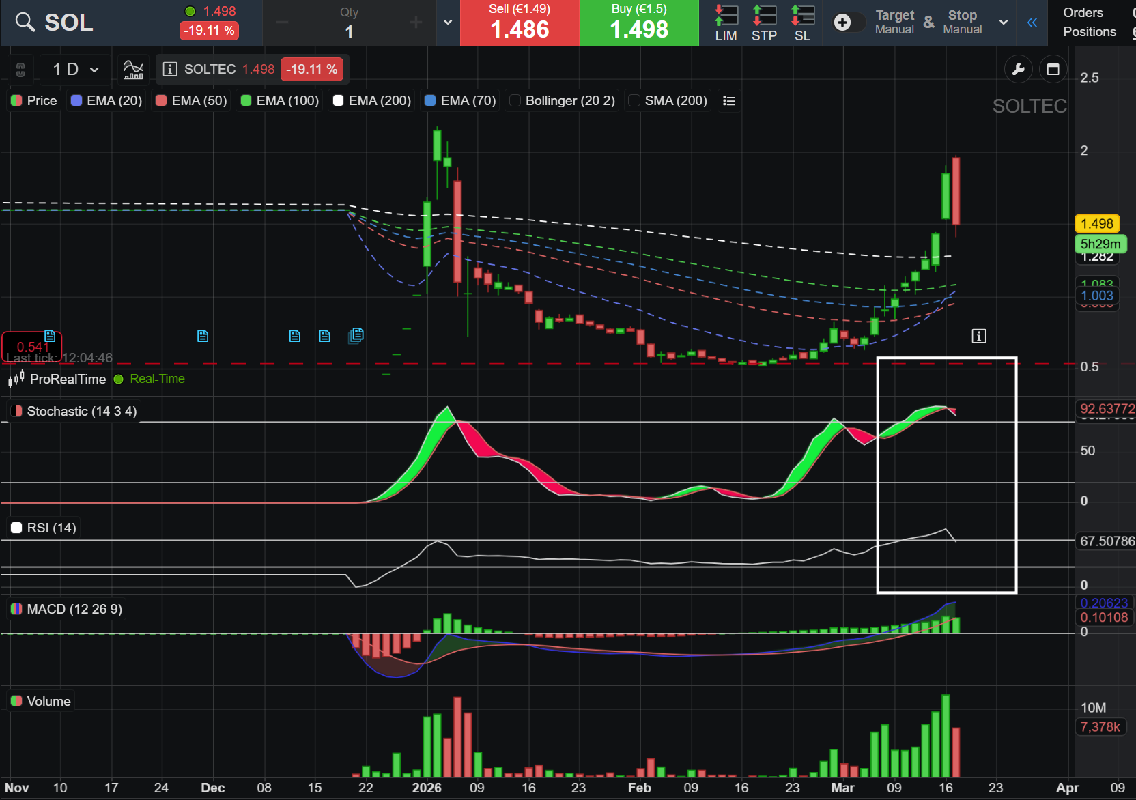Enable the Bollinger (20 2) indicator
1136x800 pixels.
tap(515, 101)
